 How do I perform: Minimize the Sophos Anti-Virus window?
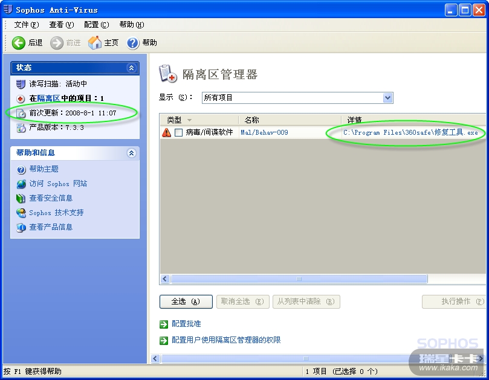[x=451, y=10]
